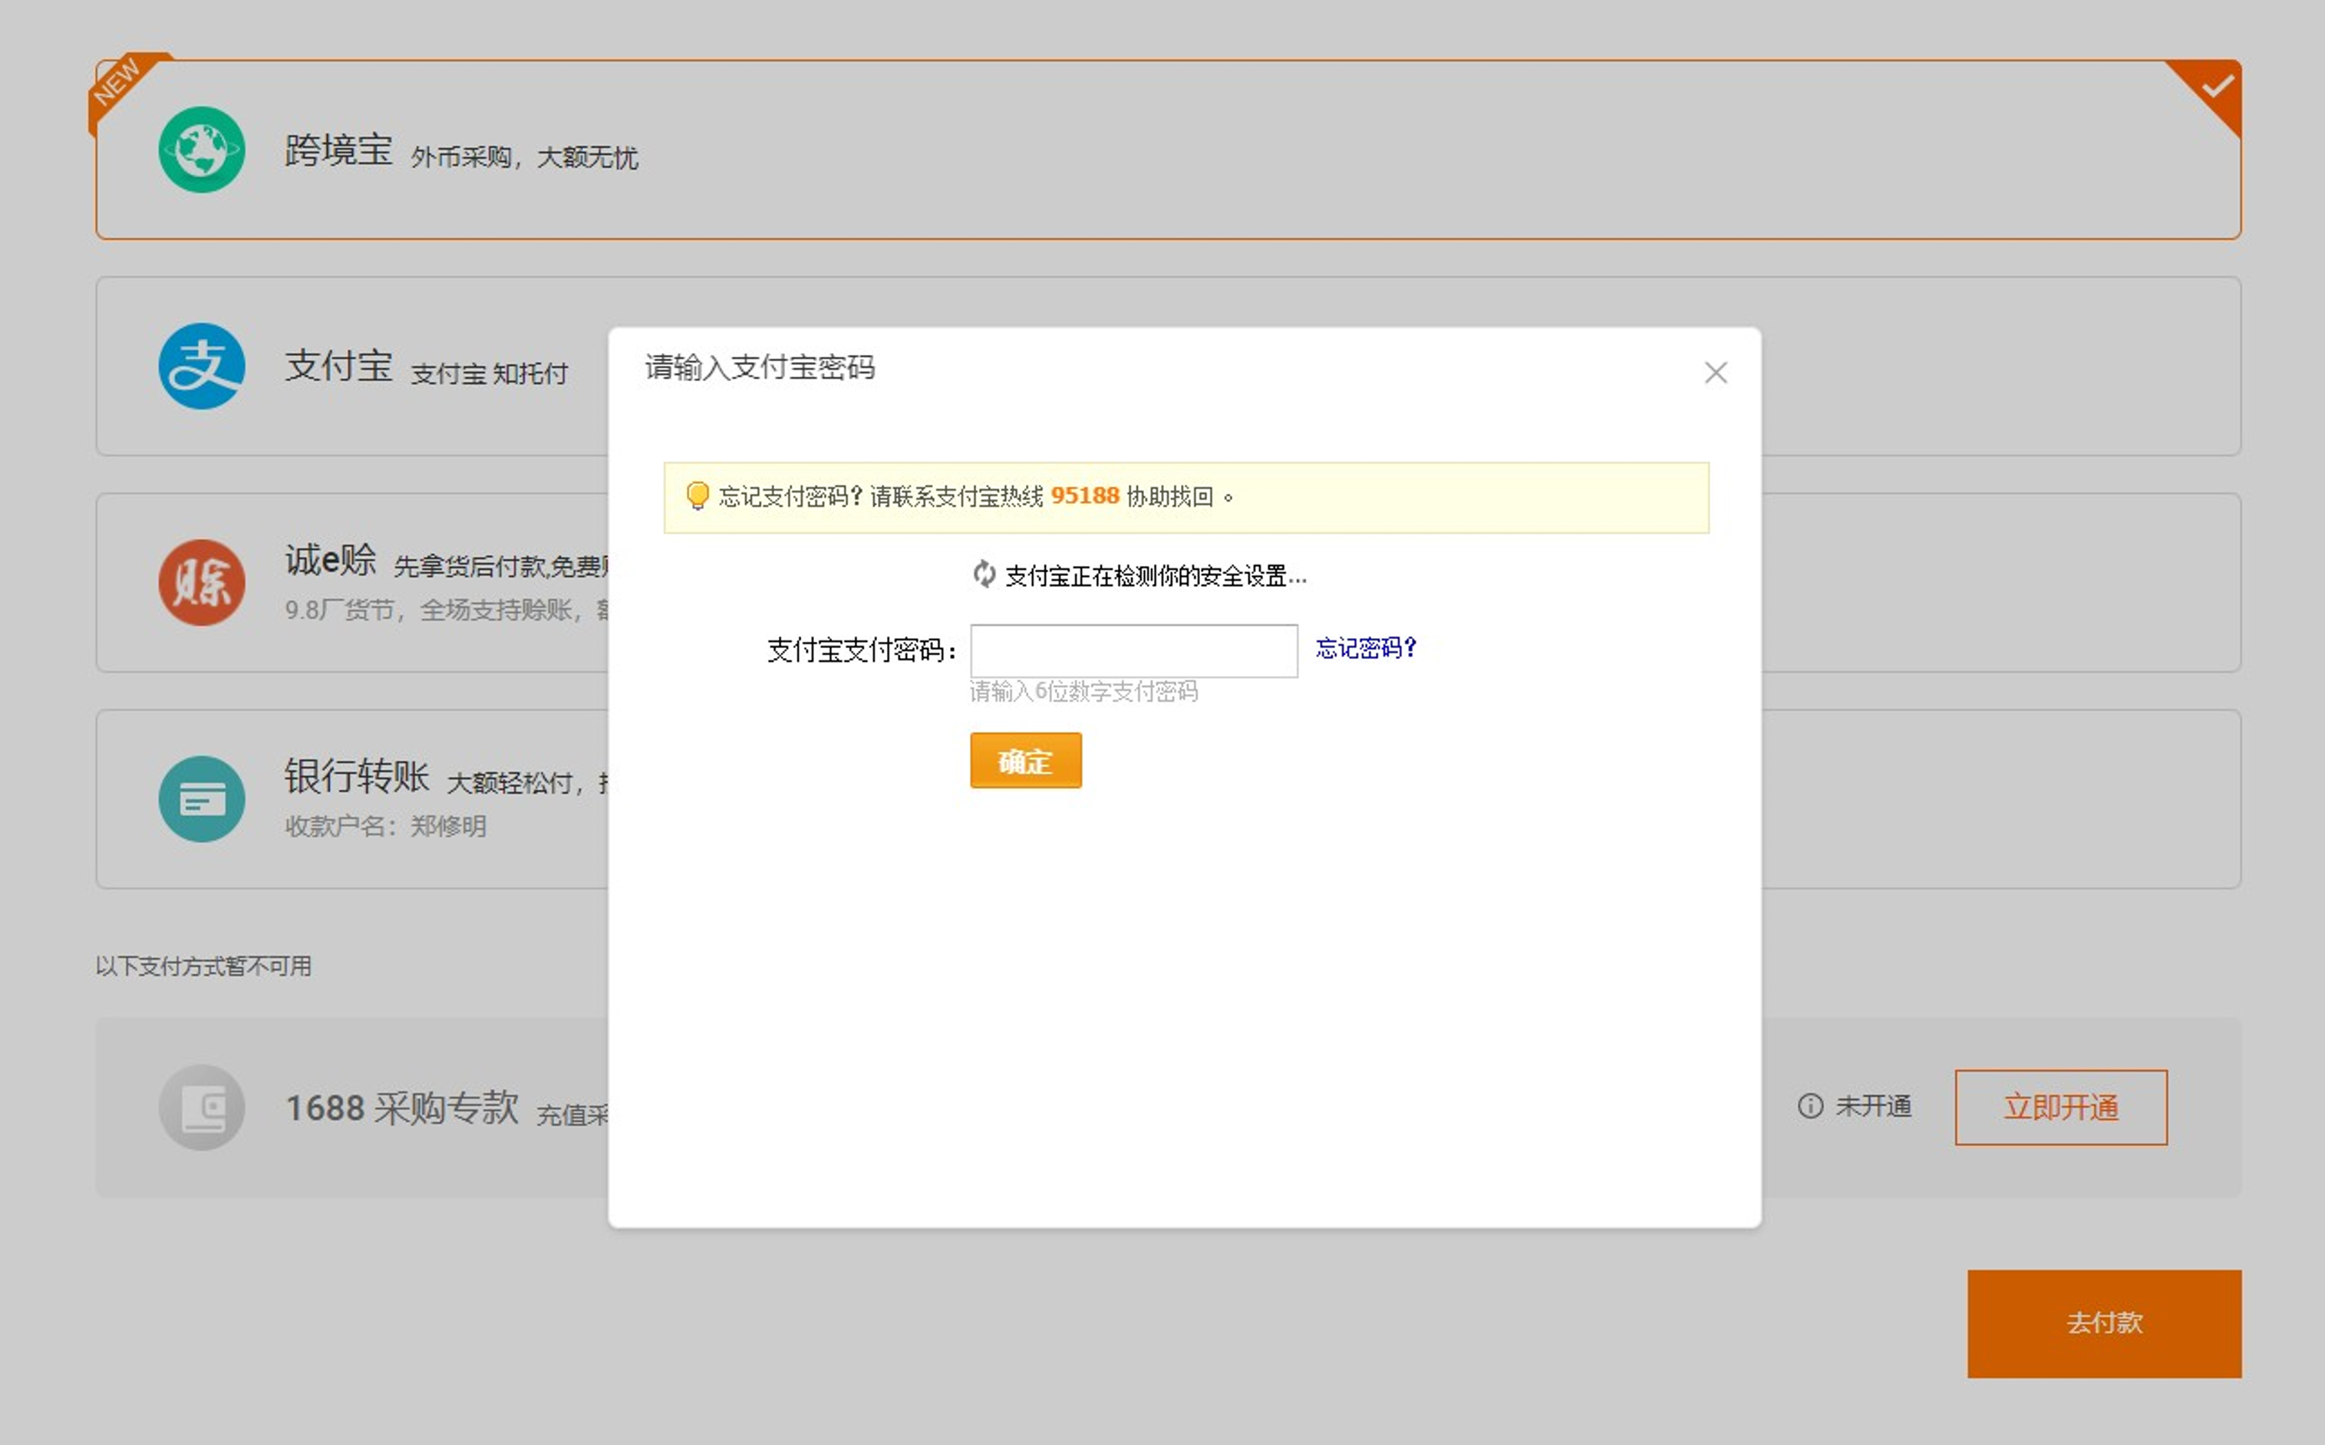
Task: Click the 1688 采购专款 option title
Action: pyautogui.click(x=403, y=1108)
